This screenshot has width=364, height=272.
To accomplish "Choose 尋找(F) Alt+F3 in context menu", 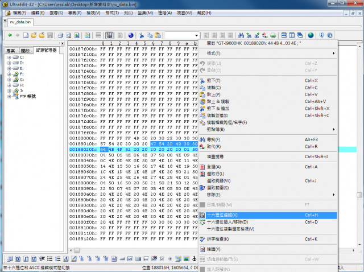I will click(268, 139).
